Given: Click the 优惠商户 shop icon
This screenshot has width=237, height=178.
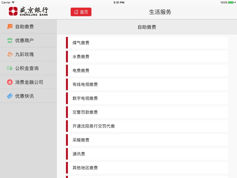Looking at the screenshot, I should [10, 40].
